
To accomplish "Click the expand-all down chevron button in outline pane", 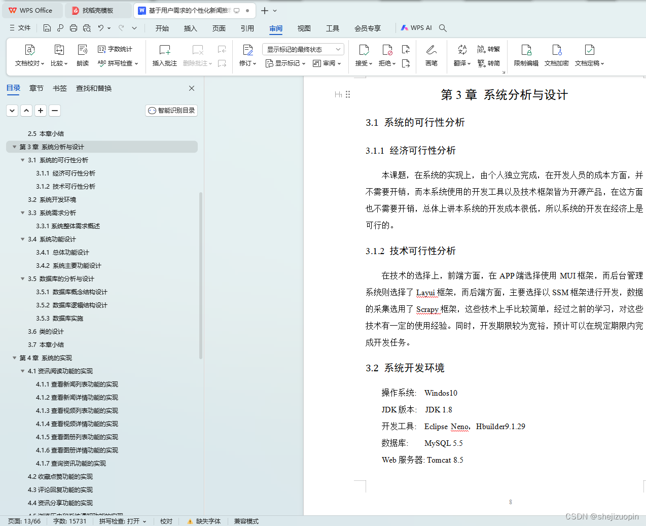I will [13, 111].
